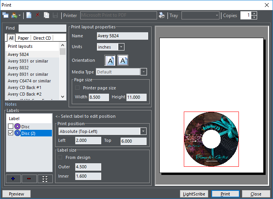Click the purple Disc label icon
The height and width of the screenshot is (199, 273).
point(17,126)
